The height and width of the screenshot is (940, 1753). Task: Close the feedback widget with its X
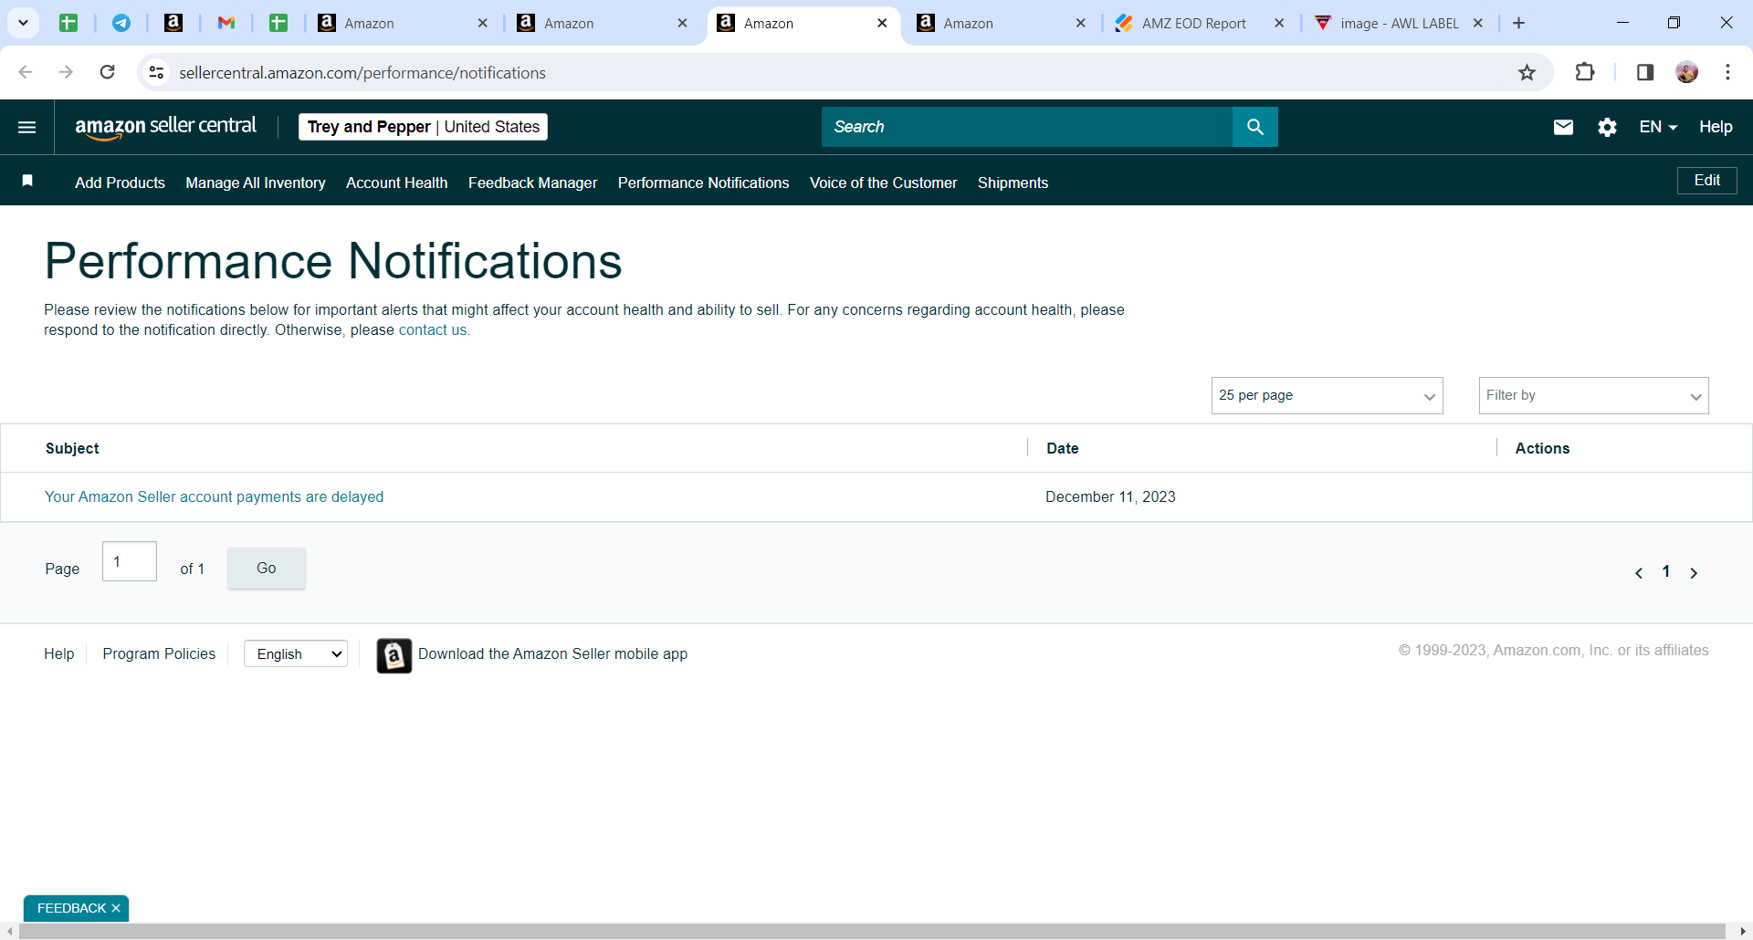[x=116, y=908]
